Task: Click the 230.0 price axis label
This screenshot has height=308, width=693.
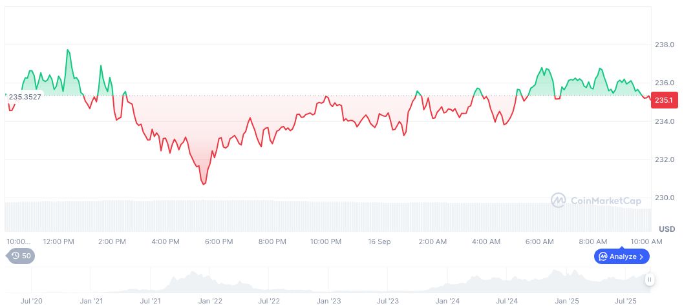Action: 665,198
